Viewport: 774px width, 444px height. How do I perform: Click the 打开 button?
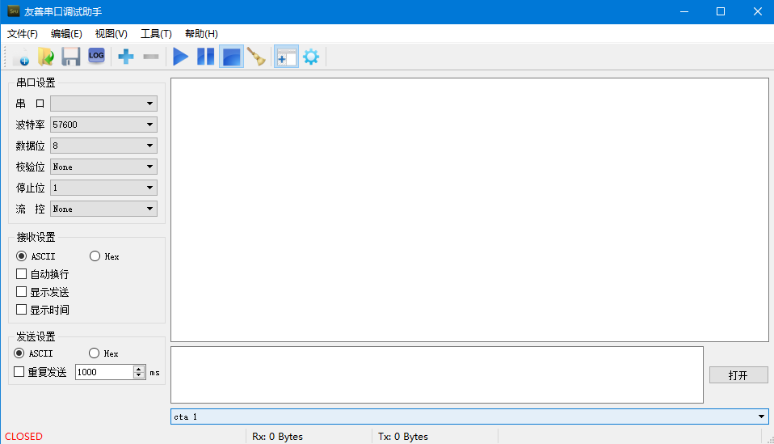pyautogui.click(x=738, y=375)
